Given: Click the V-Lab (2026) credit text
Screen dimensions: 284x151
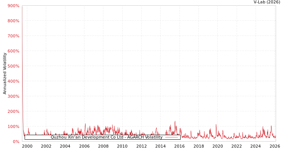Looking at the screenshot, I should (x=267, y=2).
